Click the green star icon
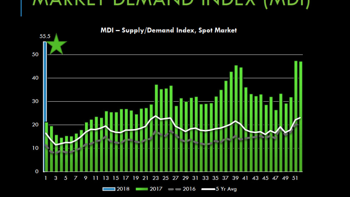Image resolution: width=350 pixels, height=197 pixels. pyautogui.click(x=57, y=45)
